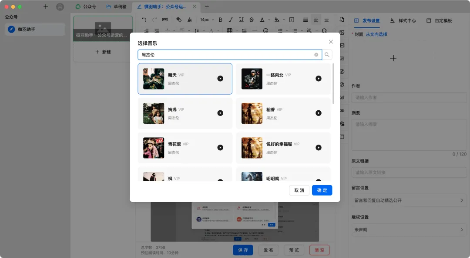Click the 发布 button
The image size is (470, 258).
pos(269,250)
